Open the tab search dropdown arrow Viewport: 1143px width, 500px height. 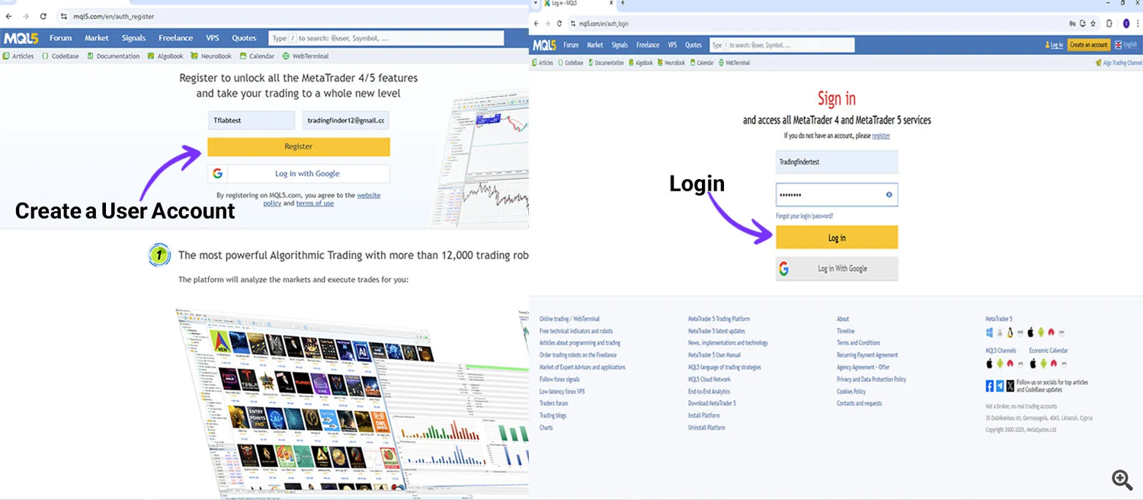click(536, 3)
